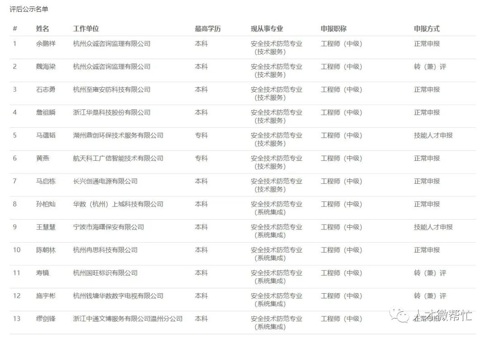Select the 申报方式 column header
Screen dimensions: 488x337
(x=427, y=28)
